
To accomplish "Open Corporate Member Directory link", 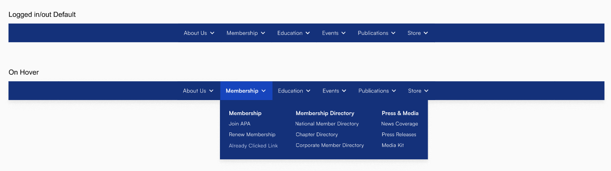I will pos(330,145).
